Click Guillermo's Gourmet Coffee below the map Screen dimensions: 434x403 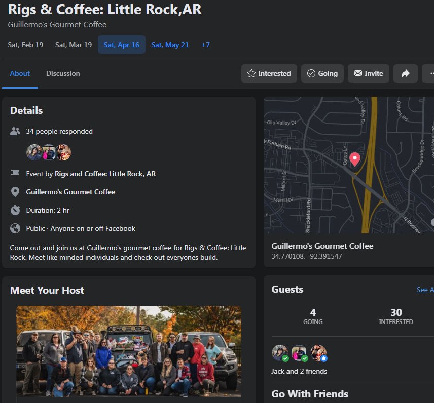click(x=322, y=246)
